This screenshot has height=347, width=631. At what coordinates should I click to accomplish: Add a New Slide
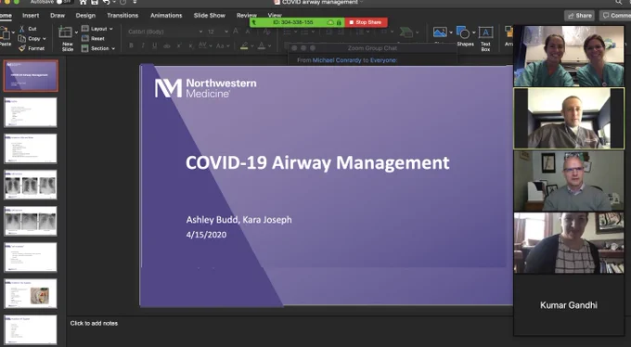[x=66, y=32]
